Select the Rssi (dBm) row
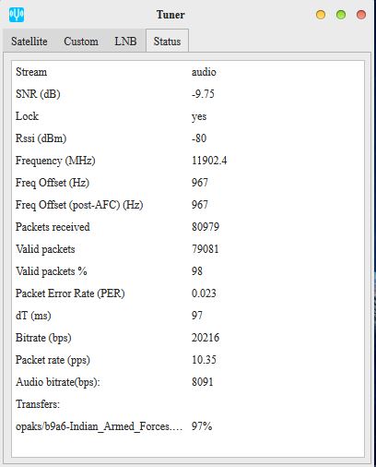This screenshot has width=376, height=467. [188, 138]
